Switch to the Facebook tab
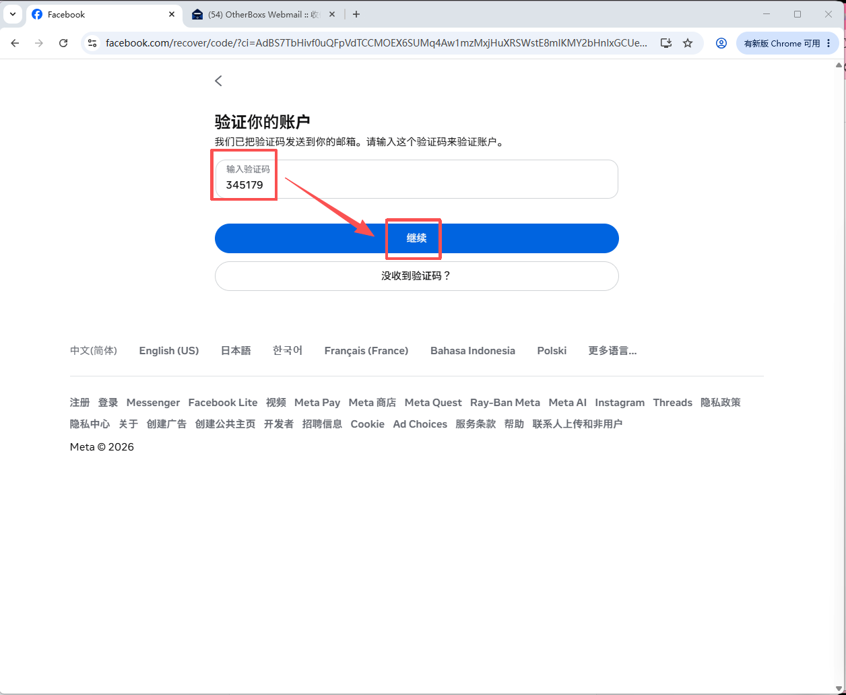This screenshot has height=695, width=846. pyautogui.click(x=104, y=14)
